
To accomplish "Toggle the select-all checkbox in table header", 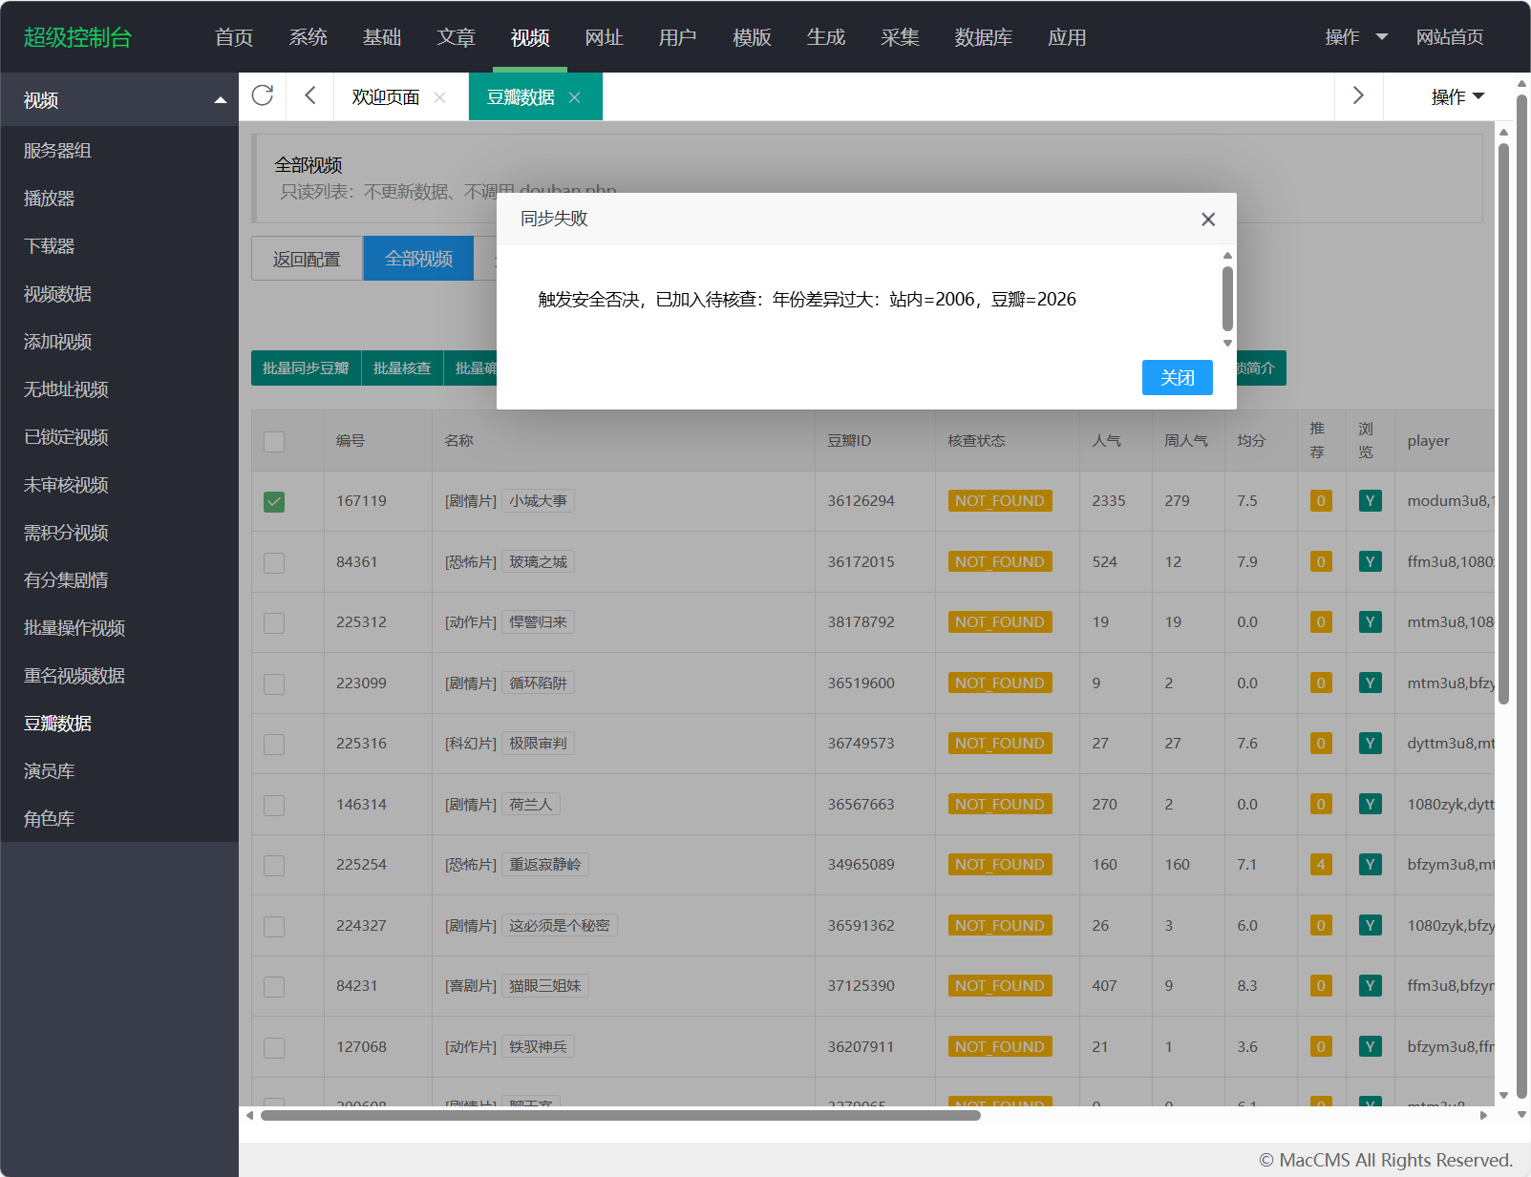I will 274,441.
